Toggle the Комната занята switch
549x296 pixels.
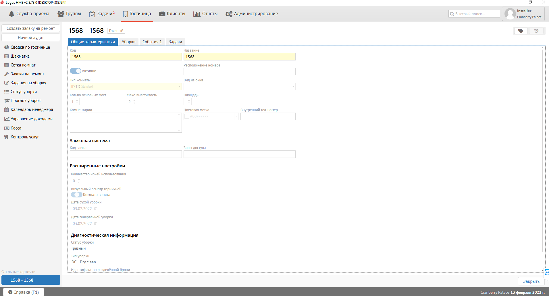coord(76,195)
